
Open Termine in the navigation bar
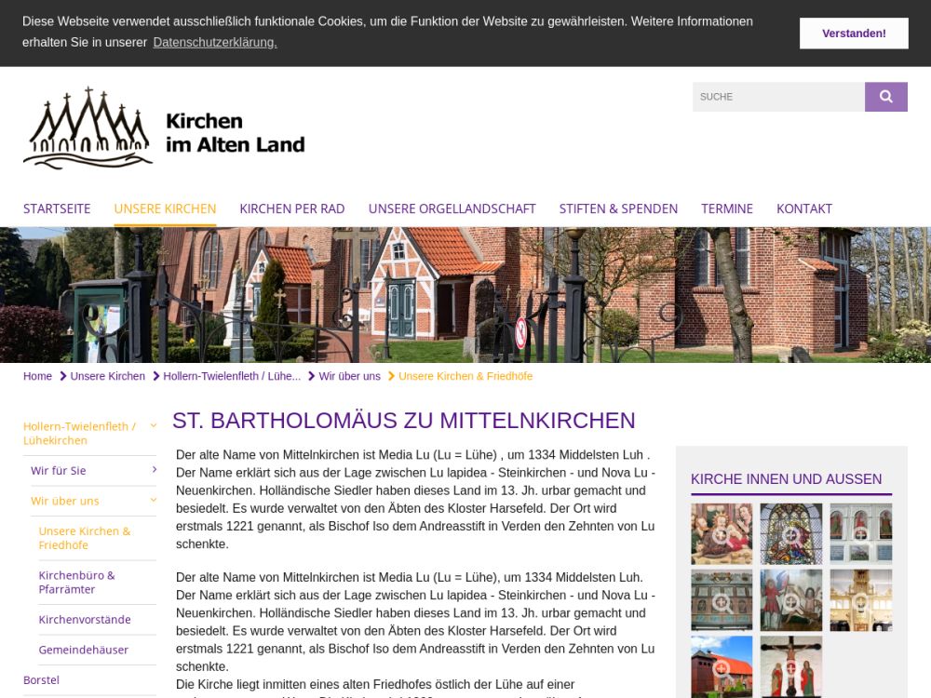[727, 208]
